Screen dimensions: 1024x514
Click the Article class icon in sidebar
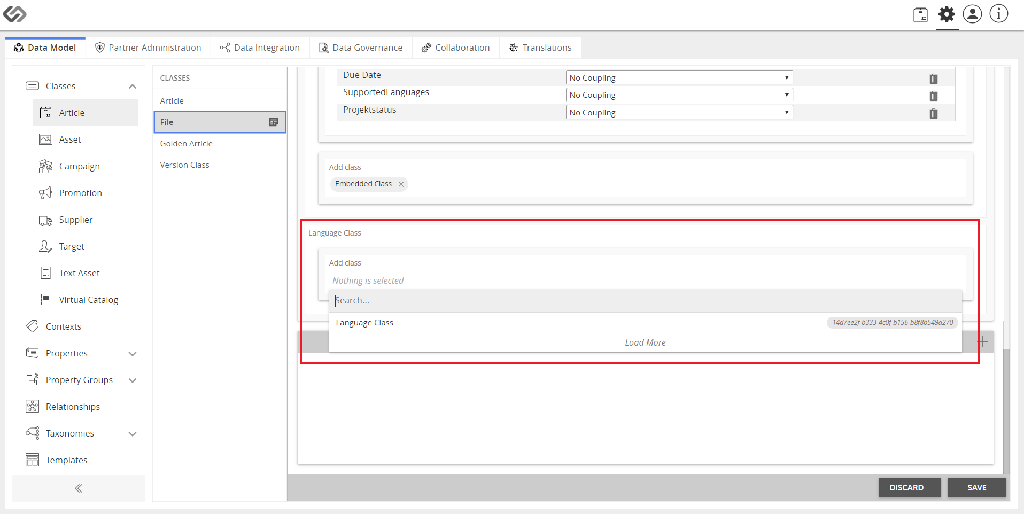[x=46, y=113]
